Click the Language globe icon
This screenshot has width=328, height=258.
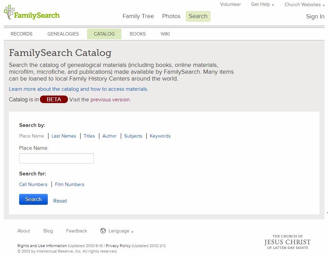point(103,231)
